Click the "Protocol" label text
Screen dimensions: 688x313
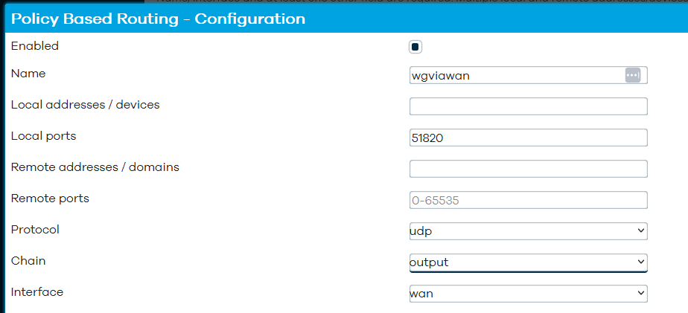pos(35,229)
